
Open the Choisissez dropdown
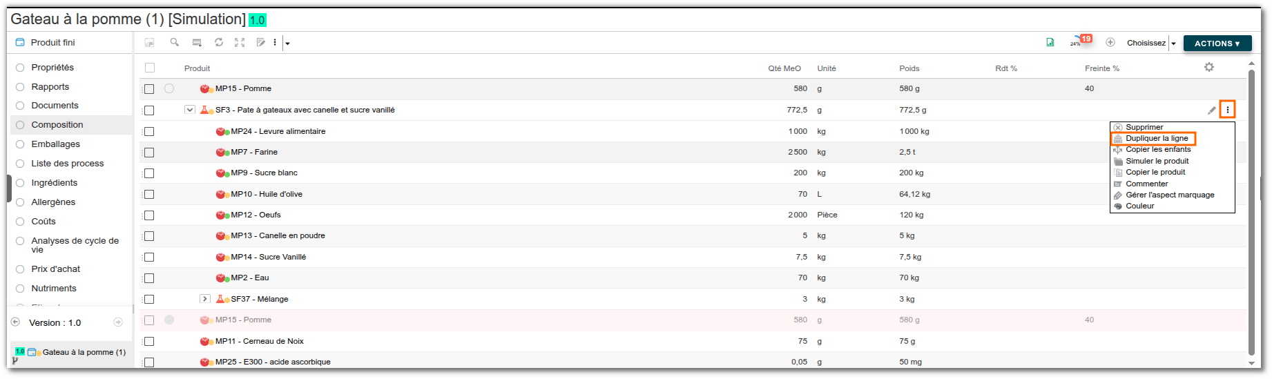[x=1151, y=43]
